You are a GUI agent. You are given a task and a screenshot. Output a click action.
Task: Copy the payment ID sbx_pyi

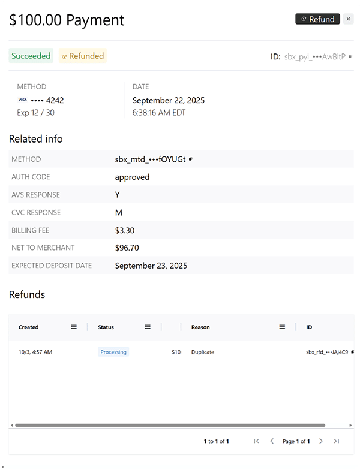click(350, 56)
